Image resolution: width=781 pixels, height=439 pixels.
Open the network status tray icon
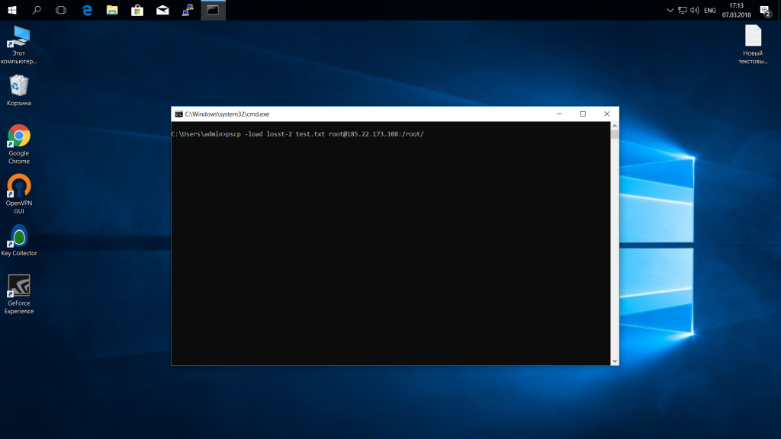(683, 10)
